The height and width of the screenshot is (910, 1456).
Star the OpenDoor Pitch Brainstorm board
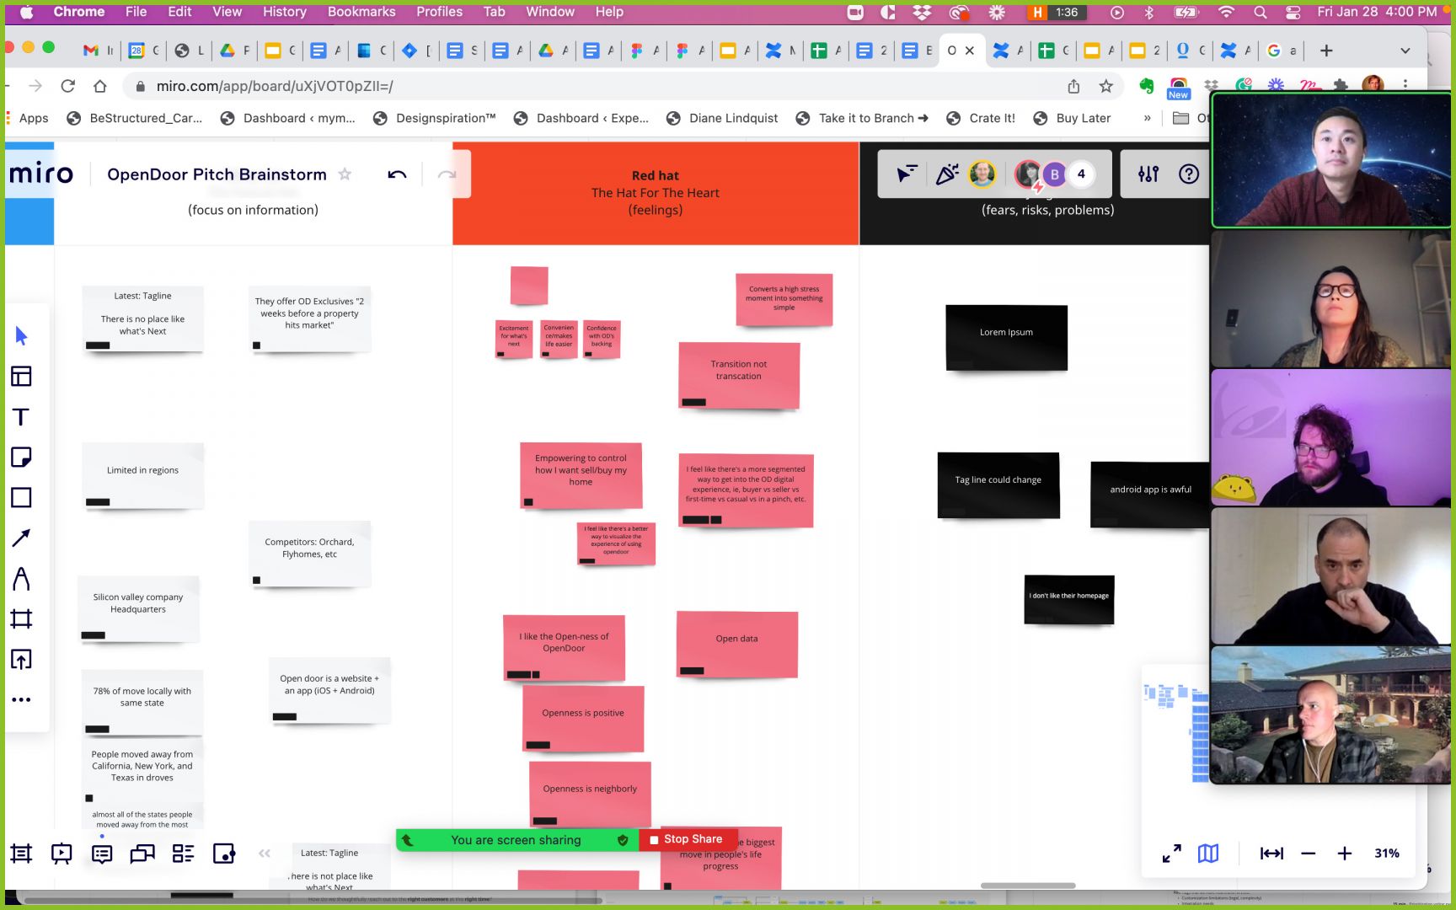click(345, 174)
